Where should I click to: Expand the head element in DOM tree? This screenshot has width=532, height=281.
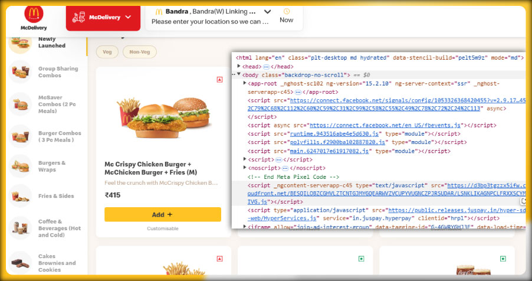coord(239,66)
